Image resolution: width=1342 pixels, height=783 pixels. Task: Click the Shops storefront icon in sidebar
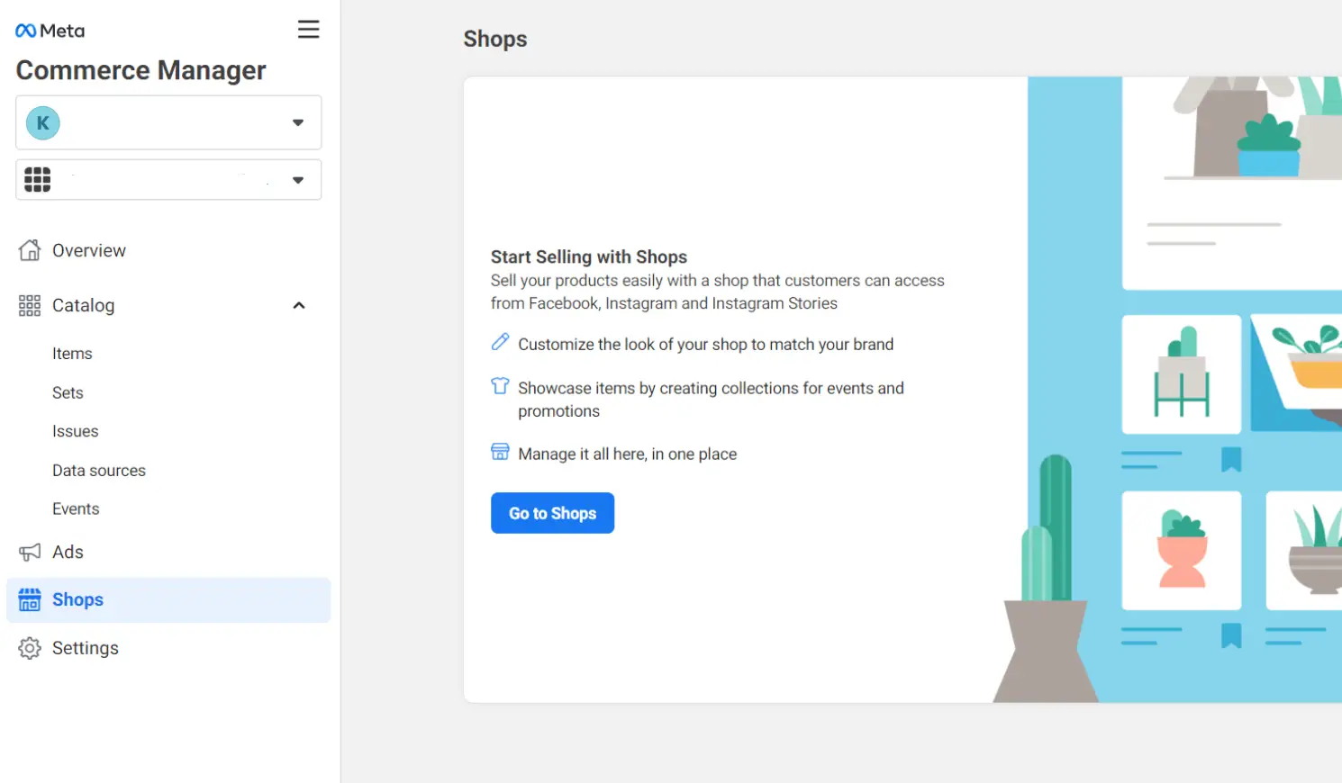click(x=30, y=600)
